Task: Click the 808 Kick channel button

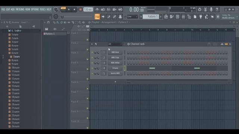Action: coord(115,52)
